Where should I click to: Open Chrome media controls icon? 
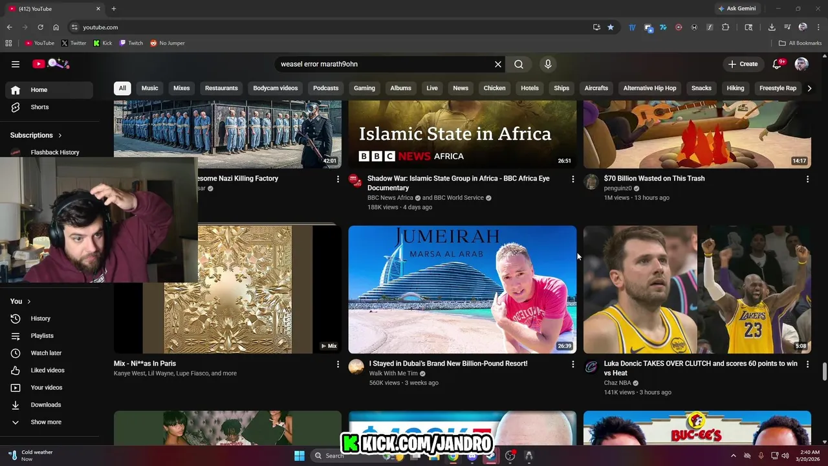pos(787,27)
